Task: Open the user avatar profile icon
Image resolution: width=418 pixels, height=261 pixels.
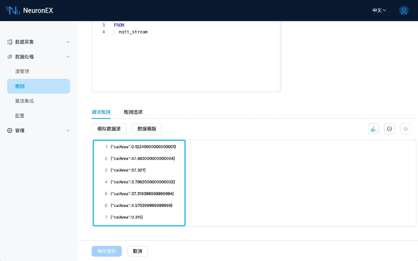Action: pyautogui.click(x=404, y=10)
